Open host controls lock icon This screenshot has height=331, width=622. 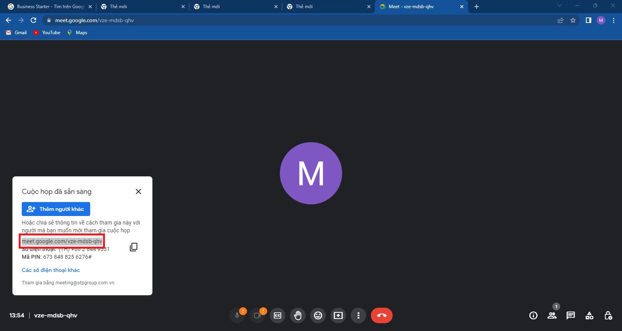click(608, 315)
